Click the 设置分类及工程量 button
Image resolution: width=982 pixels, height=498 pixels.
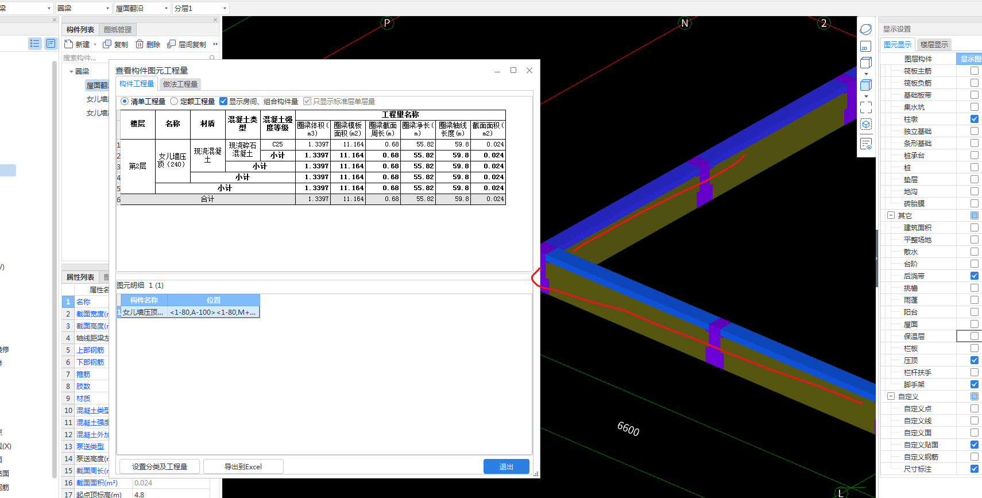[160, 466]
